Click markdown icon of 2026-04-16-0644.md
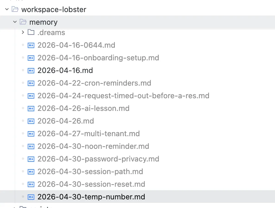Viewport: 275px width, 208px height. (31, 45)
